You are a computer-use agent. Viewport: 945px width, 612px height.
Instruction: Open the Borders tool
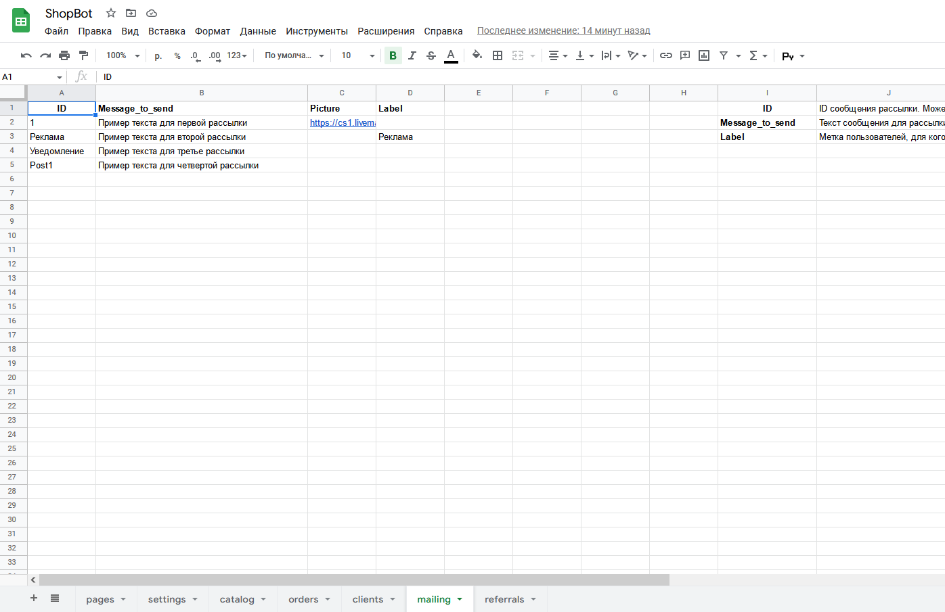tap(498, 55)
